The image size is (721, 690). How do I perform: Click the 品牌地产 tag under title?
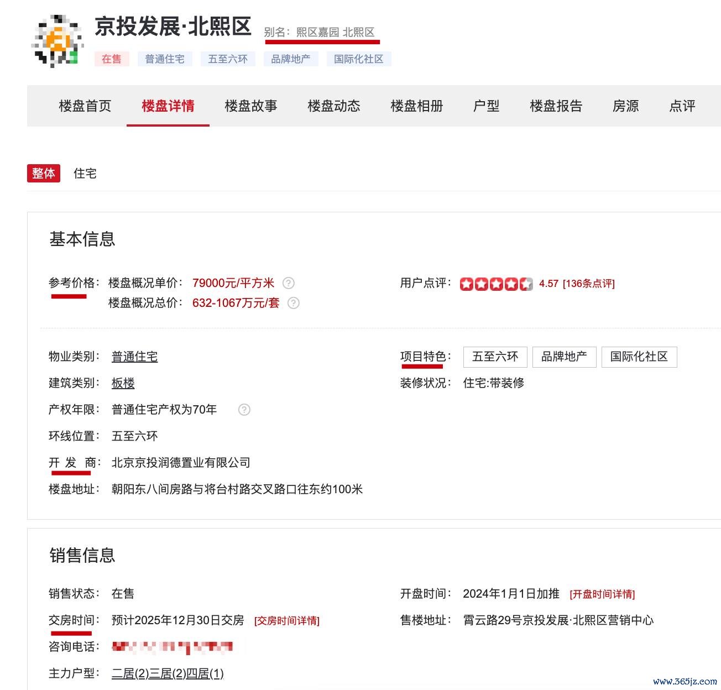tap(291, 59)
